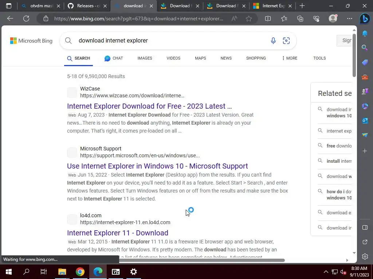The image size is (373, 279).
Task: Open the Outlook sidebar icon
Action: pyautogui.click(x=365, y=121)
